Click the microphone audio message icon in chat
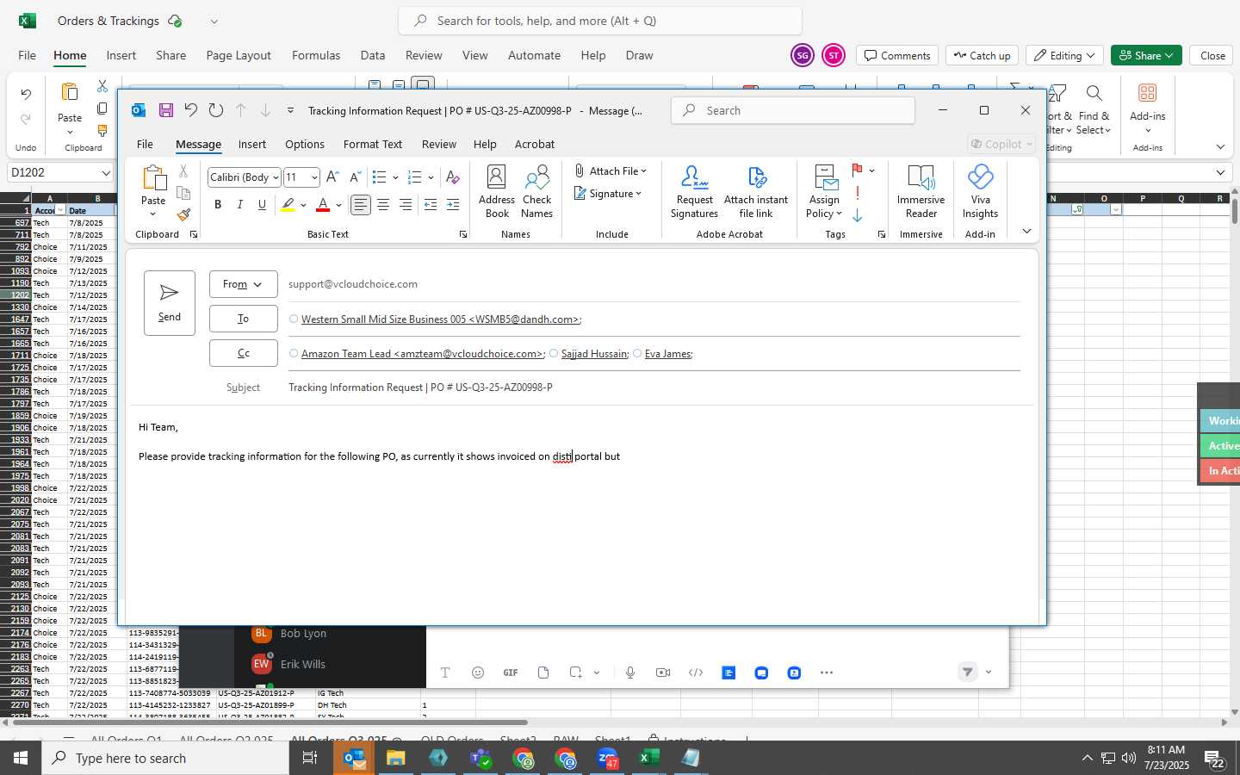The height and width of the screenshot is (775, 1240). [x=630, y=673]
